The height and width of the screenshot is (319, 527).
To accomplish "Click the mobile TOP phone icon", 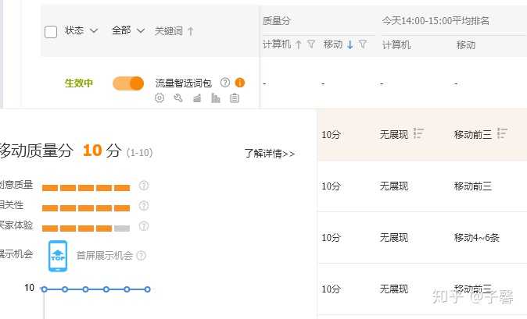I will pos(58,257).
